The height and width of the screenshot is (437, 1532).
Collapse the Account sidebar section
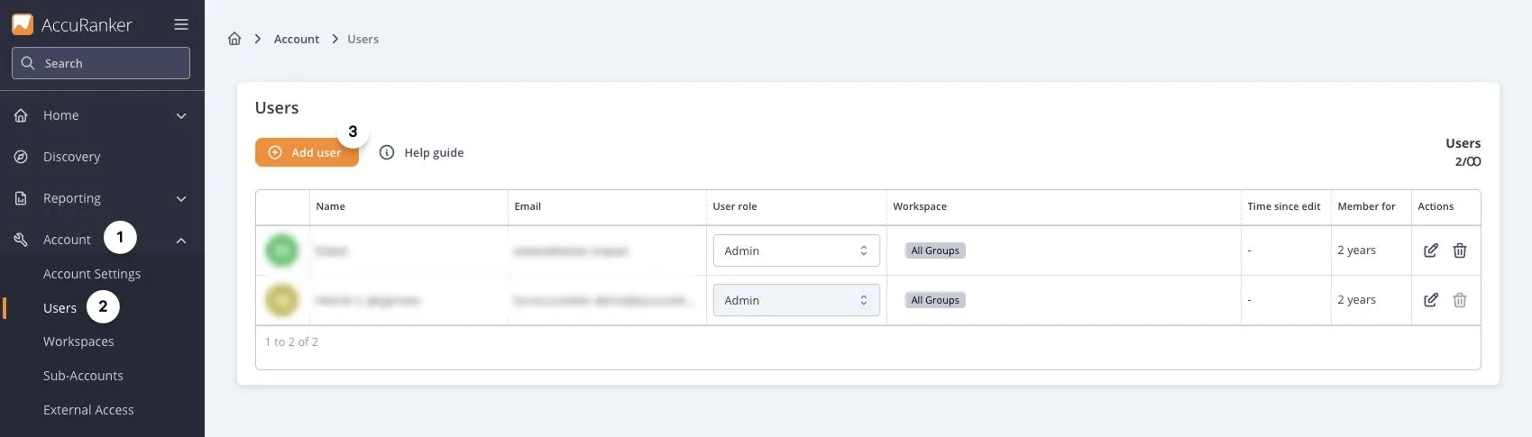(x=181, y=240)
